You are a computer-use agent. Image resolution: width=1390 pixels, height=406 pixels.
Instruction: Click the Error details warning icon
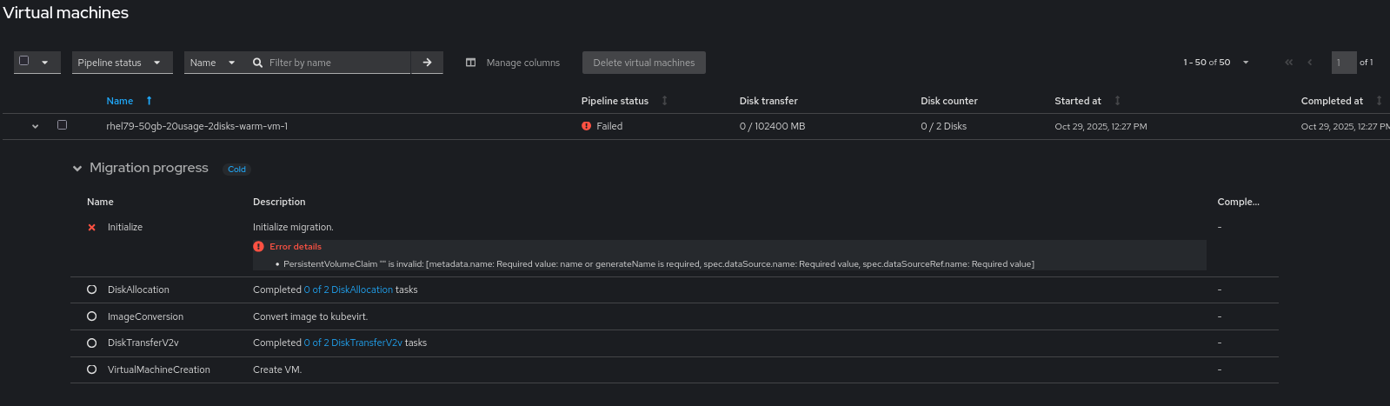pyautogui.click(x=258, y=247)
